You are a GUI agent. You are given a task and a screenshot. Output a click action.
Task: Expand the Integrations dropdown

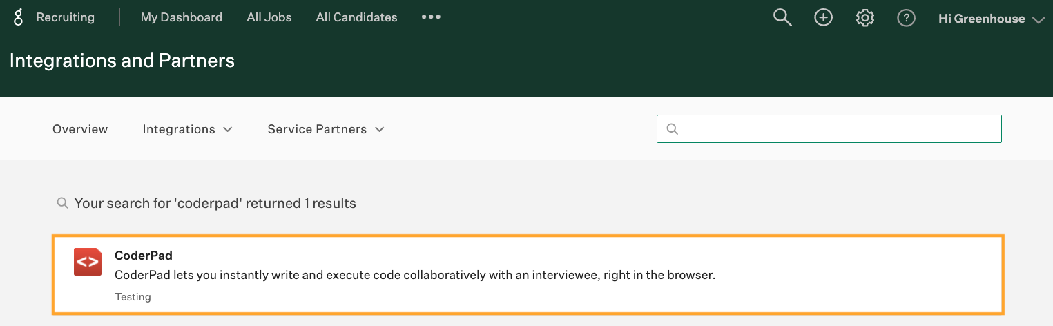[187, 129]
